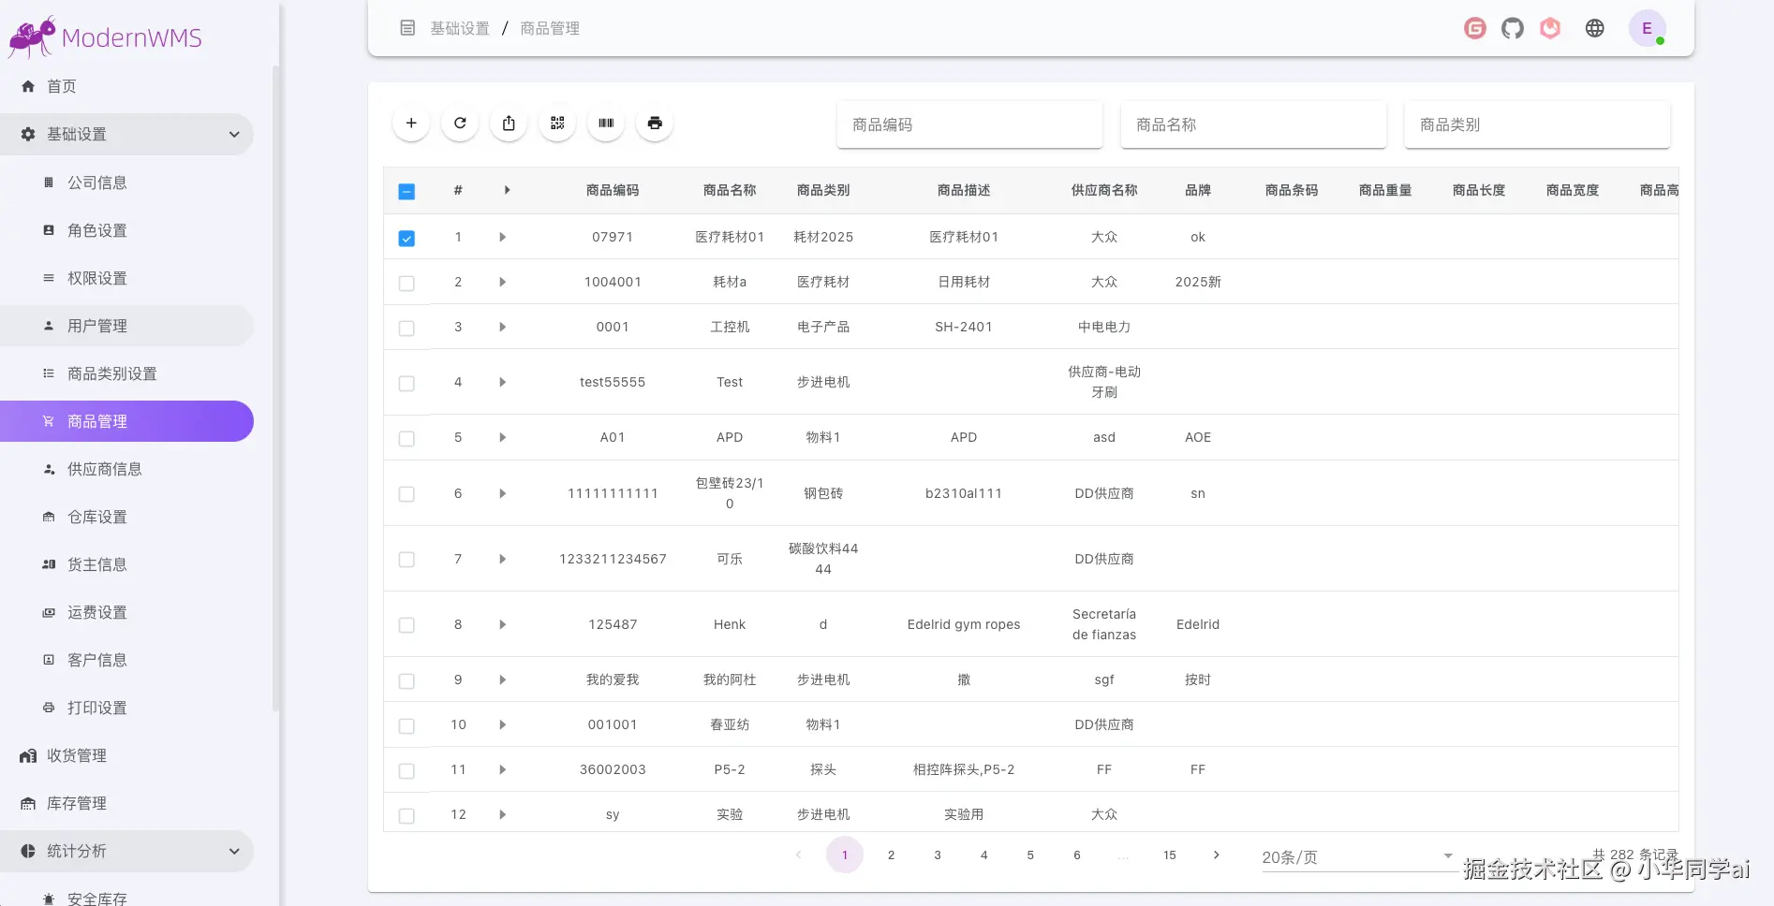Screen dimensions: 1774x906
Task: Expand the 统计分析 sidebar group
Action: 126,851
